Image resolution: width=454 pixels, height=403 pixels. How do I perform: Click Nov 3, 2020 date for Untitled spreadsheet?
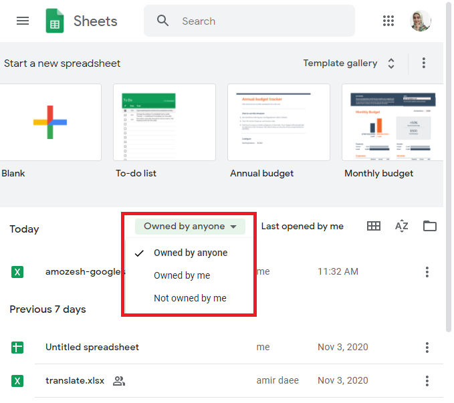click(343, 347)
